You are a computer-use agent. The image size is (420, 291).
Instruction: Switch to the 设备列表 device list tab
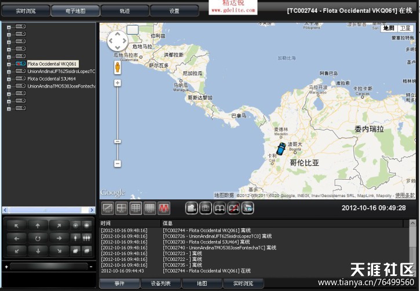tap(160, 283)
